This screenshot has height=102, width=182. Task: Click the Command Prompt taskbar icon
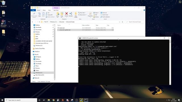[86, 100]
